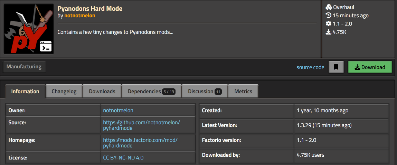Click the 'License:' row label

click(18, 158)
